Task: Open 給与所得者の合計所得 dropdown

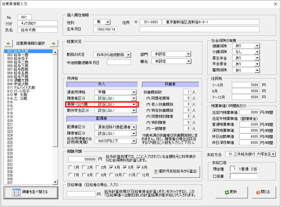Action: [x=134, y=141]
